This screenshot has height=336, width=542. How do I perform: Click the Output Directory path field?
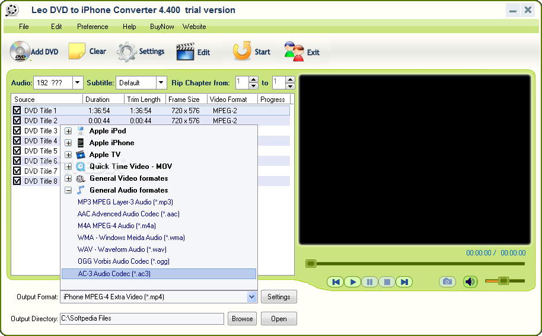tap(142, 319)
